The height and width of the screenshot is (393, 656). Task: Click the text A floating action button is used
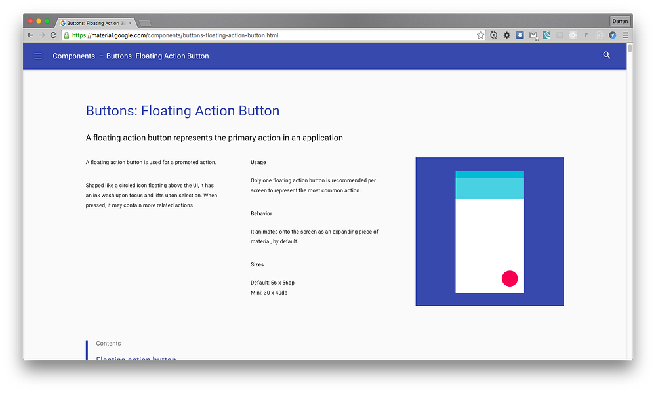151,163
